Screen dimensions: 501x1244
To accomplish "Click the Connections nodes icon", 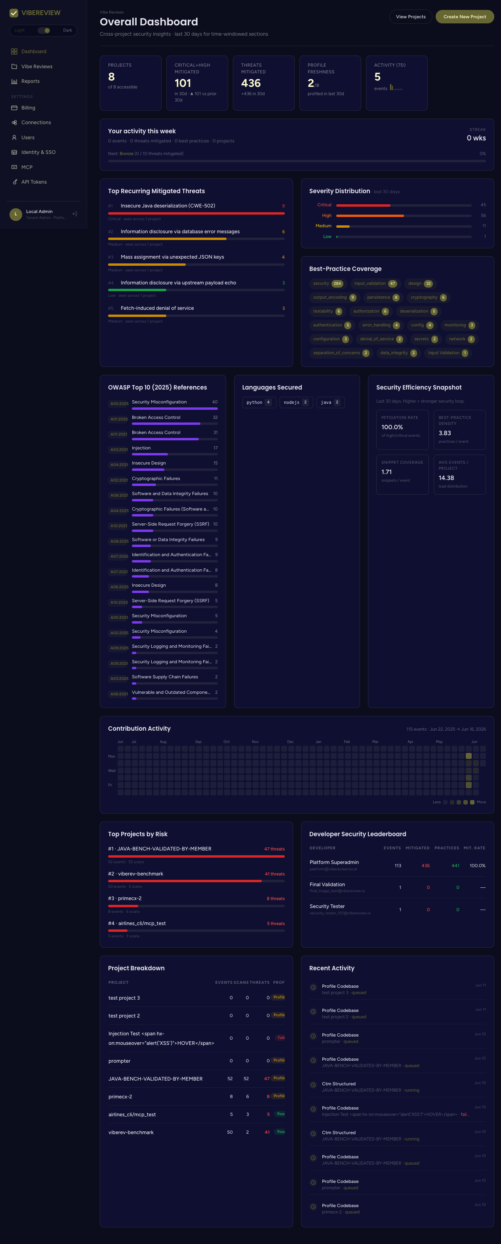I will pyautogui.click(x=14, y=123).
